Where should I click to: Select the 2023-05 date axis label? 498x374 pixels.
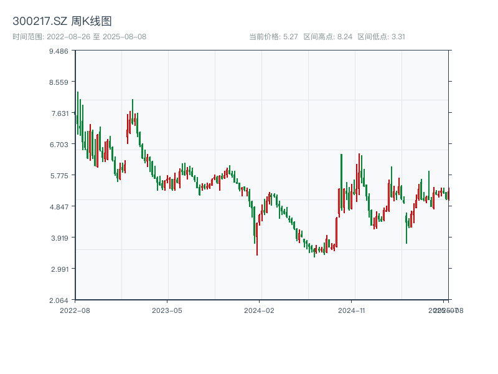[167, 310]
